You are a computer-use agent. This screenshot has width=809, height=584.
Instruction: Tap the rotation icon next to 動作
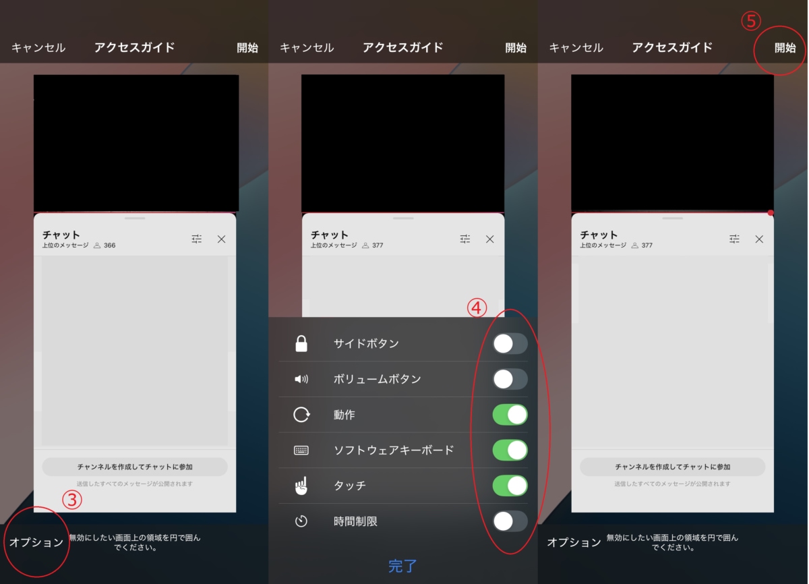click(301, 414)
